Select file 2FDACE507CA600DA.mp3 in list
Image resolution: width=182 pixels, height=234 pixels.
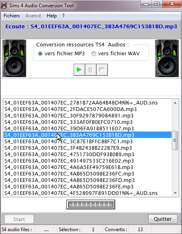pos(87,109)
